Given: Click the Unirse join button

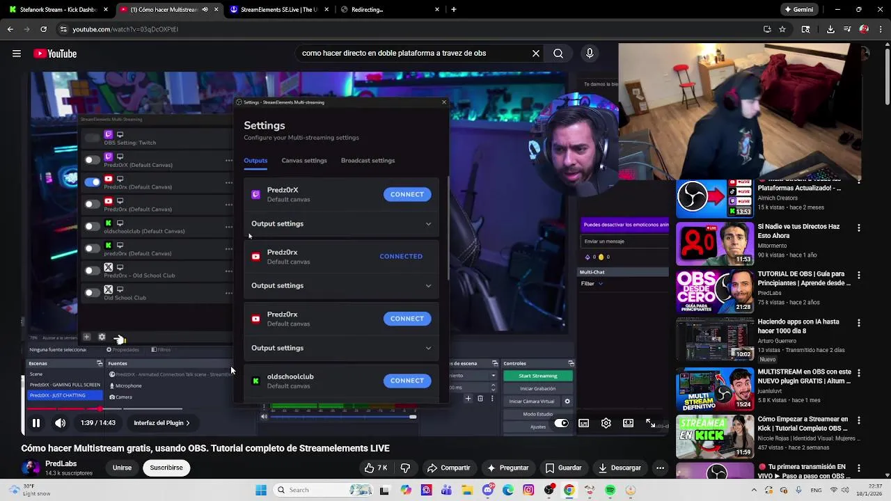Looking at the screenshot, I should pos(123,468).
